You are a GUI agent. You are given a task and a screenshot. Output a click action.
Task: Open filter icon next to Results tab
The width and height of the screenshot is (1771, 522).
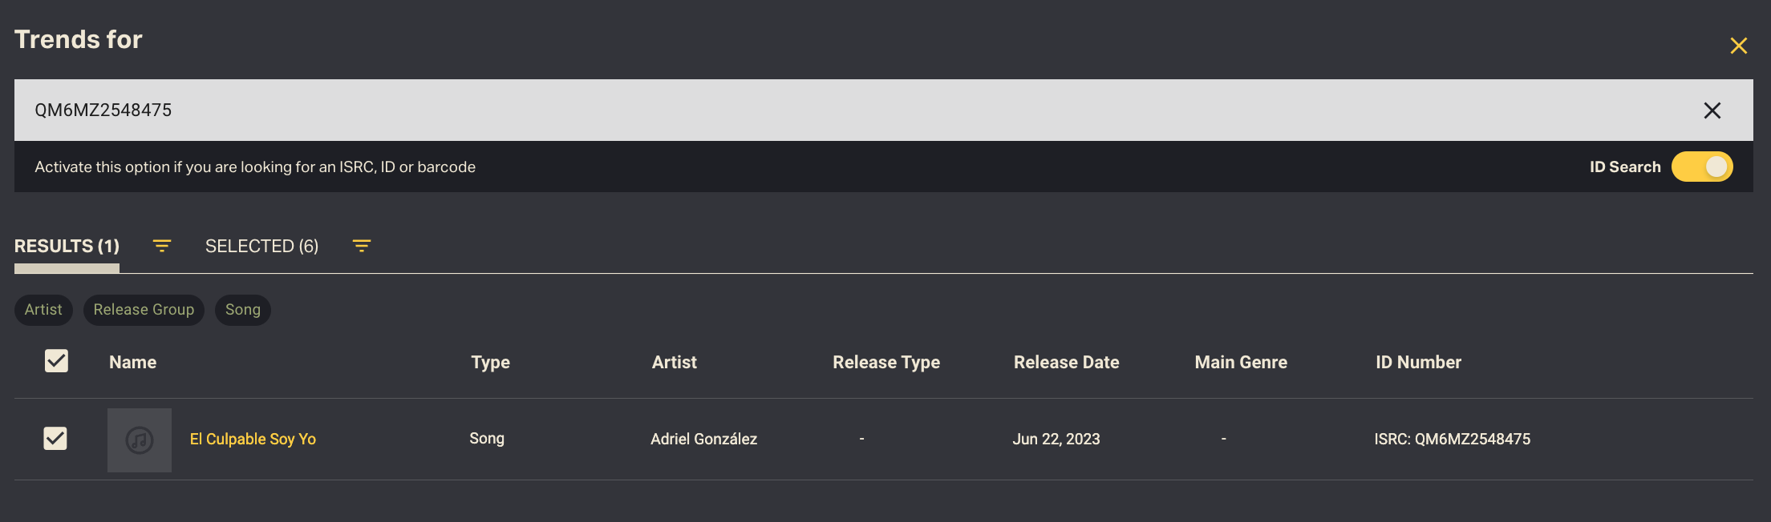pyautogui.click(x=162, y=246)
